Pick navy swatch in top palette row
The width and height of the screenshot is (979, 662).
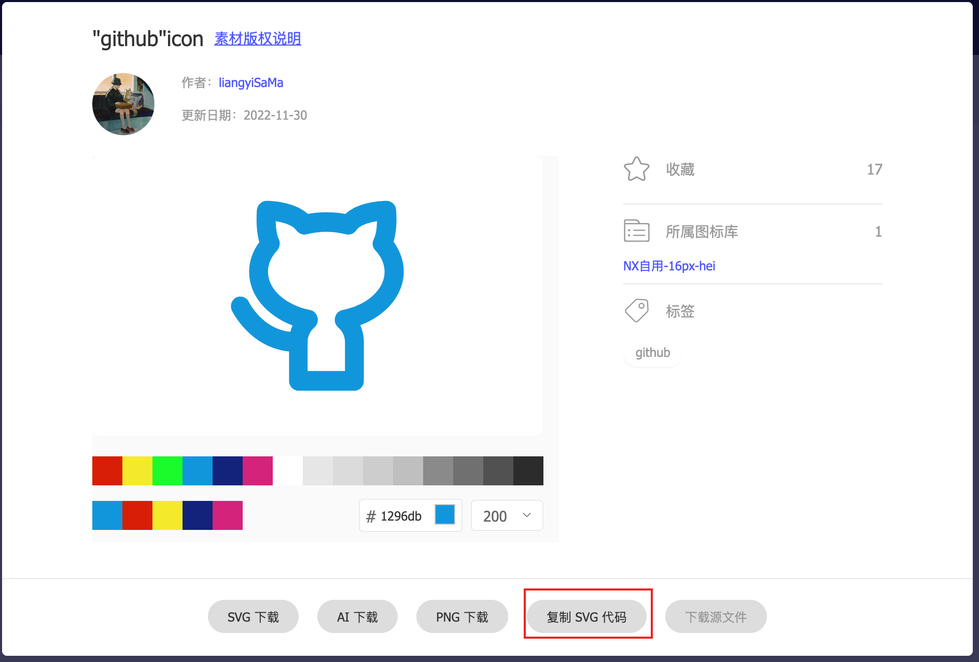click(x=228, y=471)
